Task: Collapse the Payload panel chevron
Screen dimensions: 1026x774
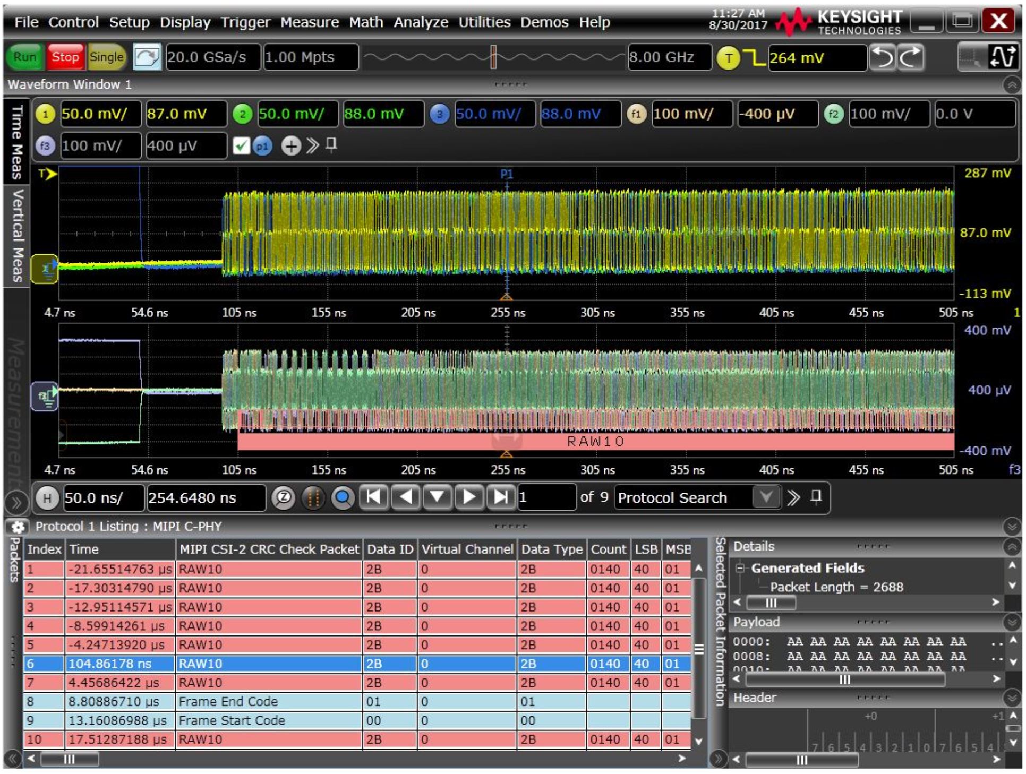Action: pyautogui.click(x=1011, y=622)
